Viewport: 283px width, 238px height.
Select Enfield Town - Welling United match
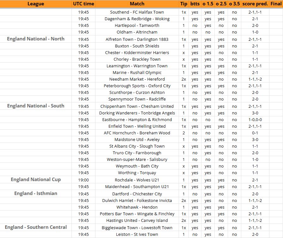click(x=137, y=126)
